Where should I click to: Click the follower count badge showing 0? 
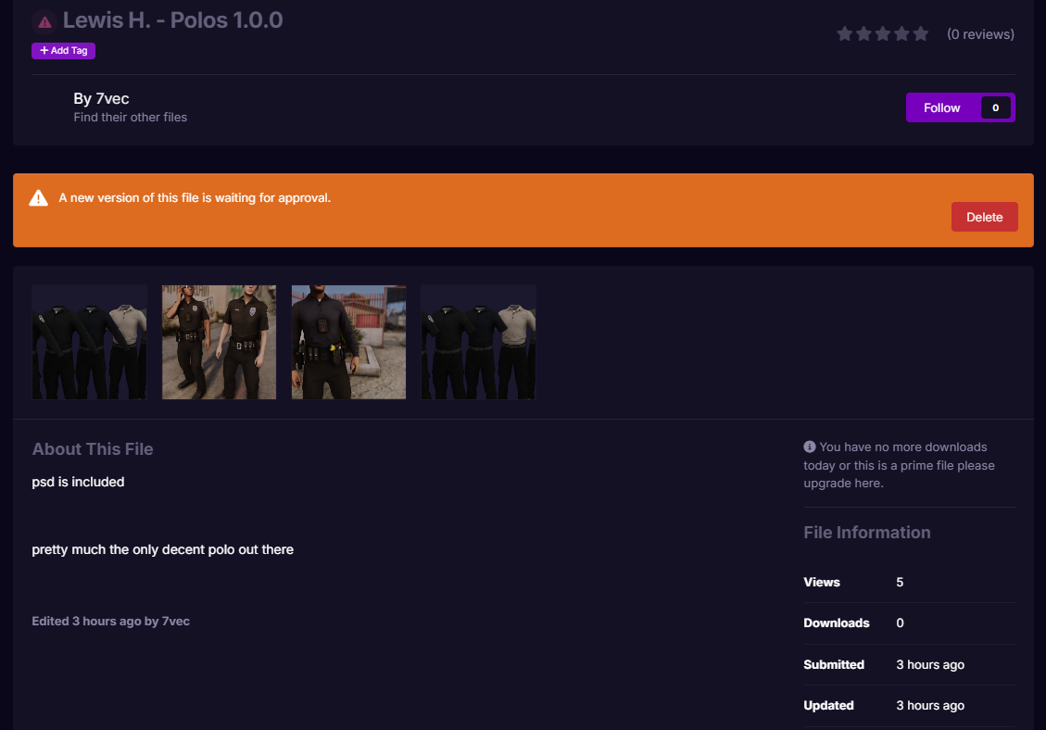[x=995, y=107]
